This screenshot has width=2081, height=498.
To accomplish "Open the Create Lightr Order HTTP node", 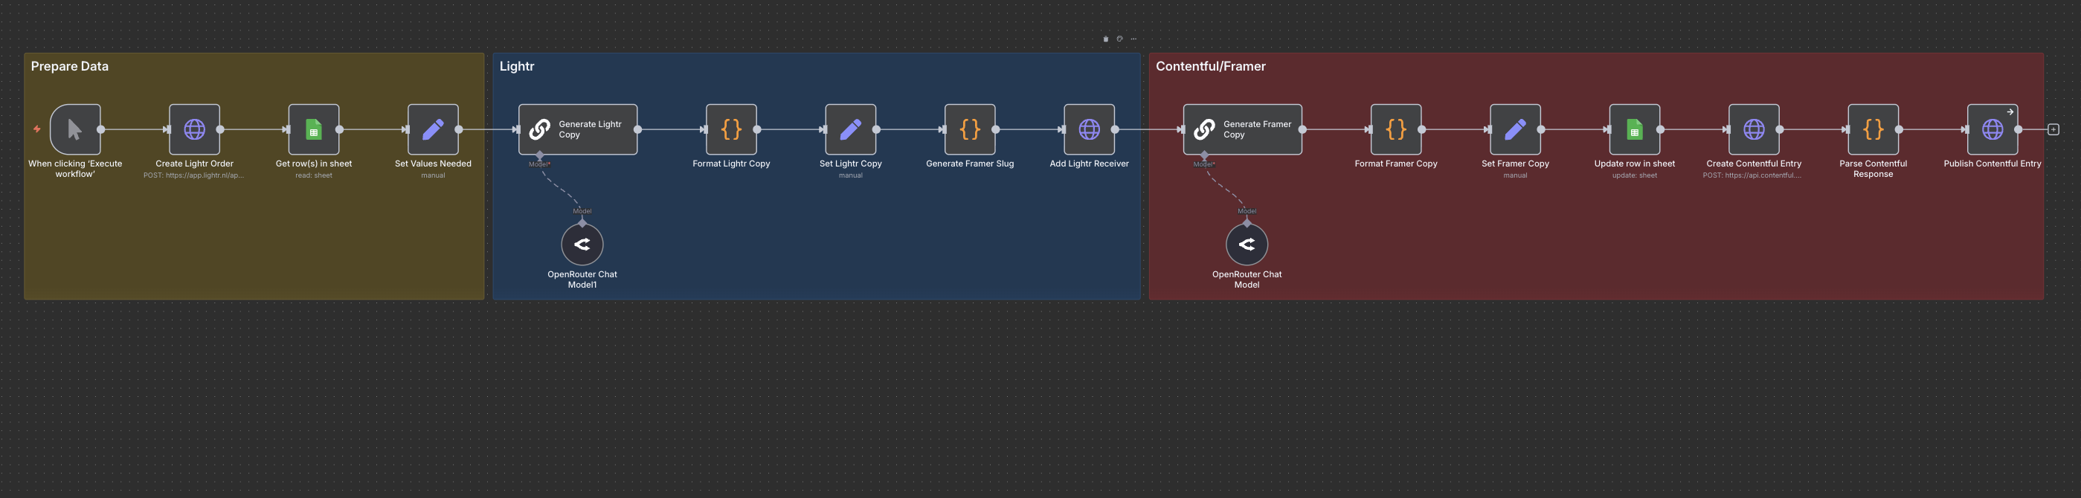I will 195,129.
